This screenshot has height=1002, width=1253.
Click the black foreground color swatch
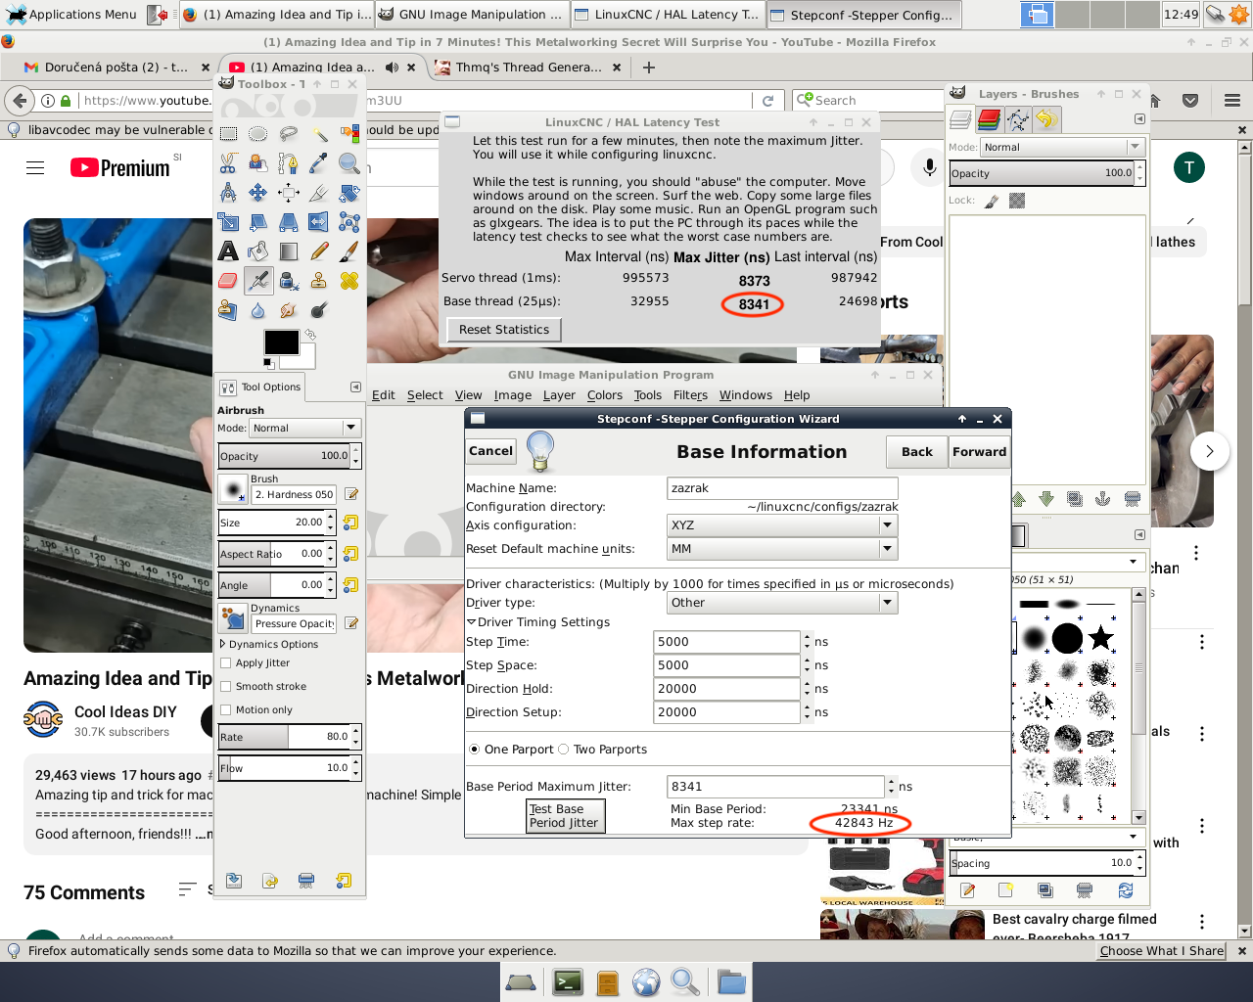280,342
